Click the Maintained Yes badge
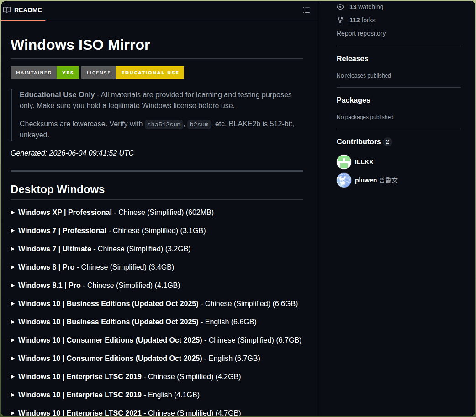 pyautogui.click(x=45, y=73)
